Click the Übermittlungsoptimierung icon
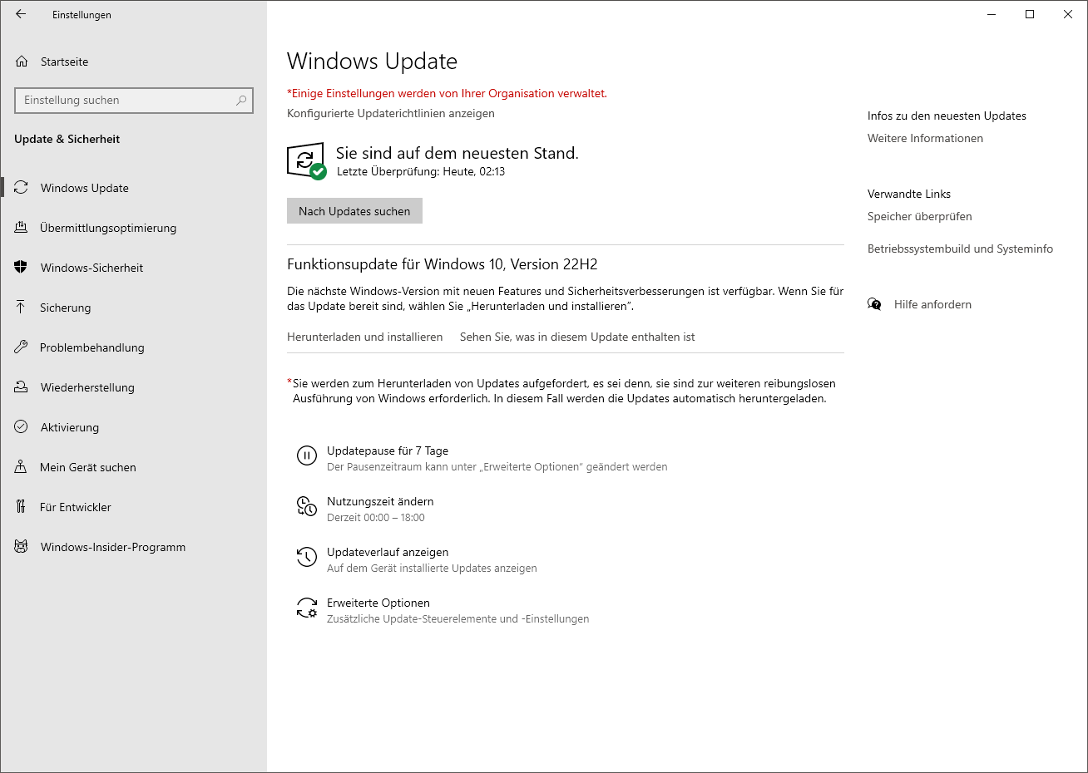 point(21,228)
